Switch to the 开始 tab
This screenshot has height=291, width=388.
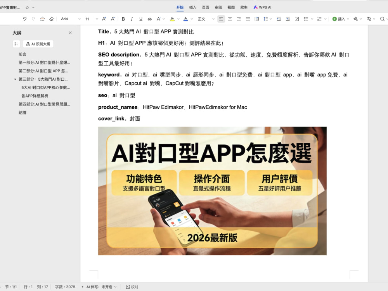180,7
